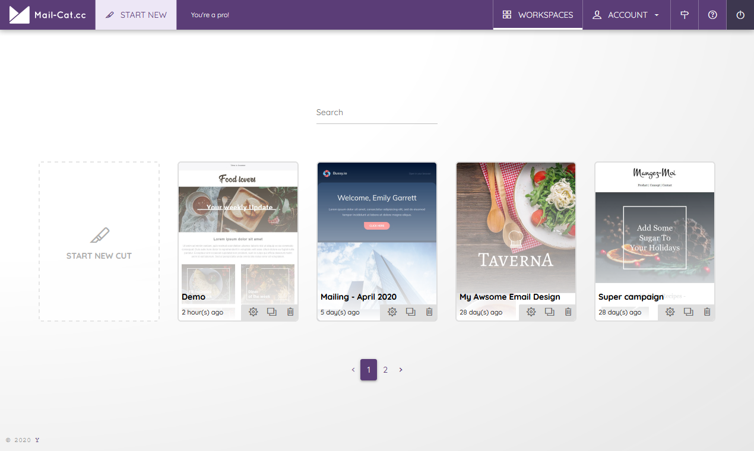Click the Search input field
The width and height of the screenshot is (754, 451).
tap(376, 112)
